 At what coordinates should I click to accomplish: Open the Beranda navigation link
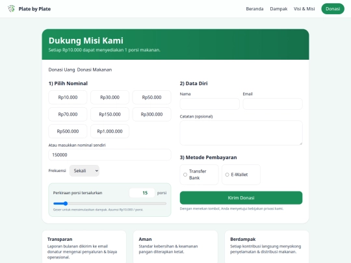point(255,8)
